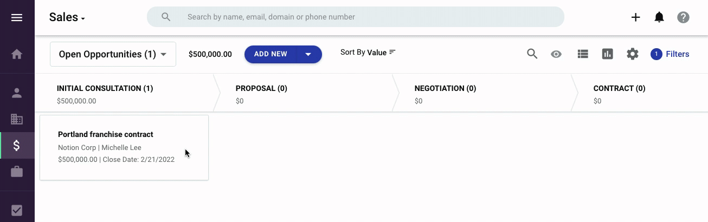Go to Home in sidebar
This screenshot has width=708, height=222.
(x=17, y=54)
